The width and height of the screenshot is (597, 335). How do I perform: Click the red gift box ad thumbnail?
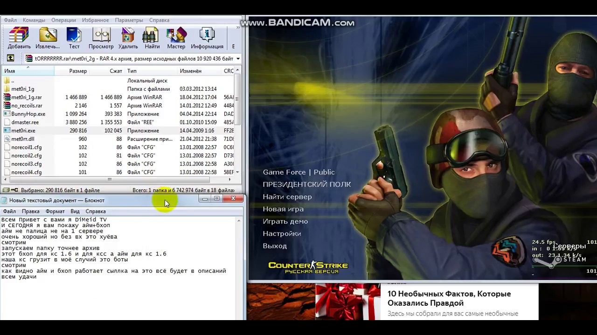(347, 301)
